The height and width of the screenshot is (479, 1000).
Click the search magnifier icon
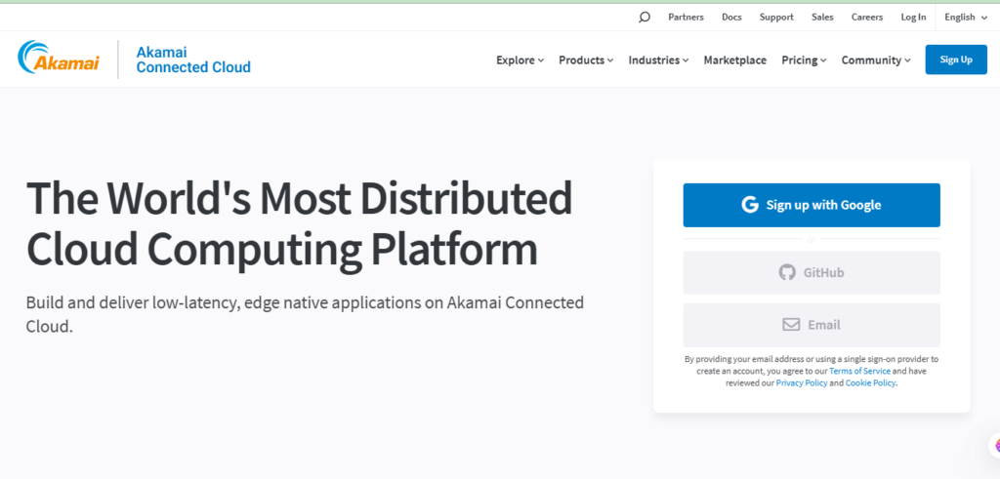pyautogui.click(x=645, y=17)
